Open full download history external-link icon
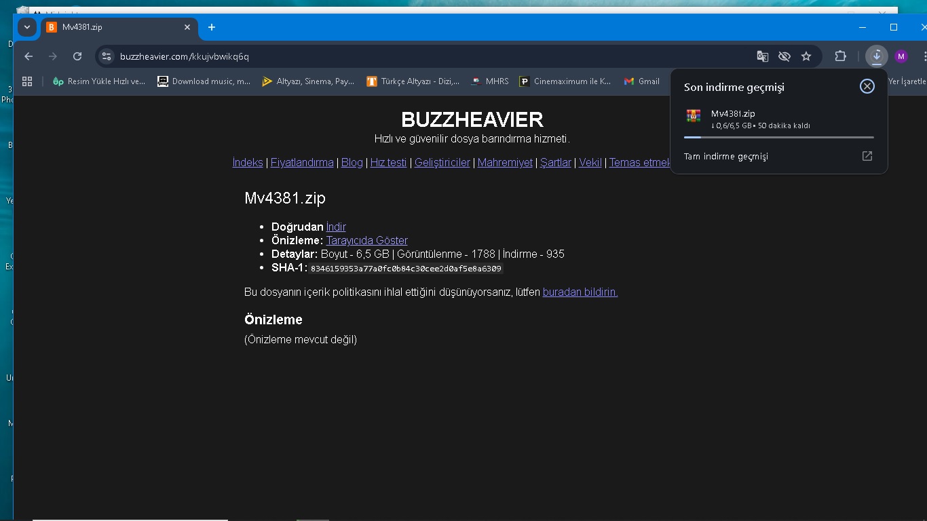The height and width of the screenshot is (521, 927). point(867,156)
